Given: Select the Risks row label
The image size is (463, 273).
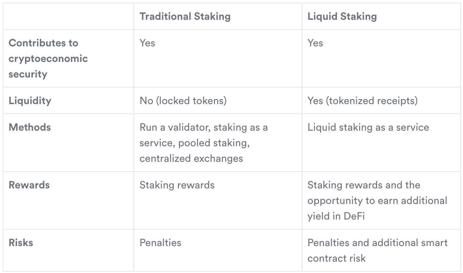Looking at the screenshot, I should 21,243.
